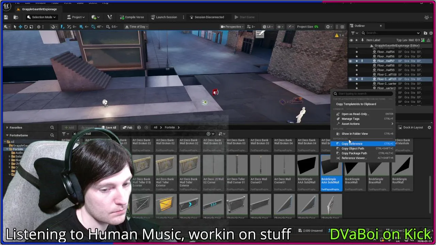Clear the content browser search with X

[x=75, y=134]
